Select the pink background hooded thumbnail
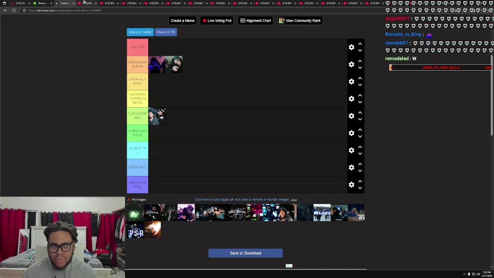This screenshot has height=278, width=494. pos(186,213)
